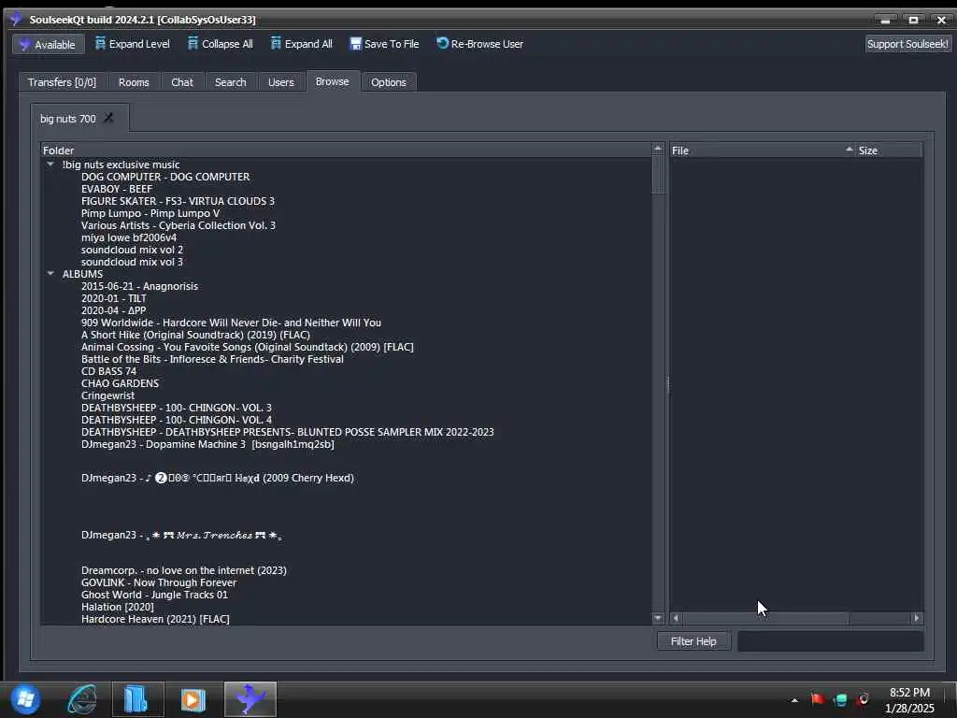Select the CHAO GARDENS folder
Image resolution: width=957 pixels, height=718 pixels.
(120, 383)
